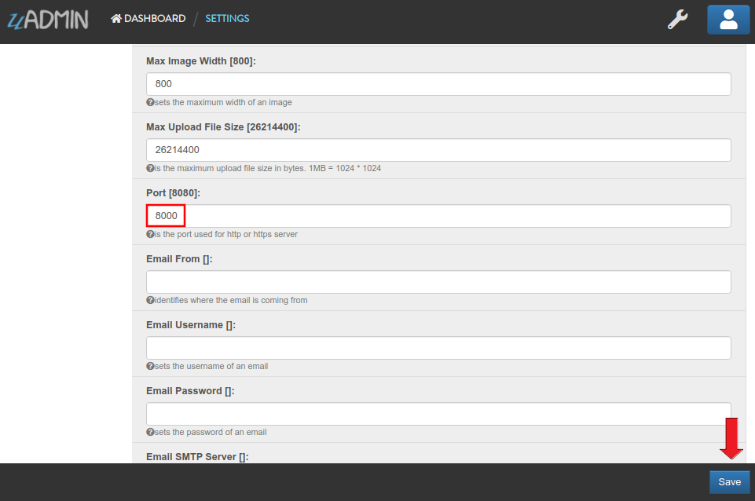Click help icon under Email Password field
This screenshot has height=501, width=755.
(x=150, y=432)
